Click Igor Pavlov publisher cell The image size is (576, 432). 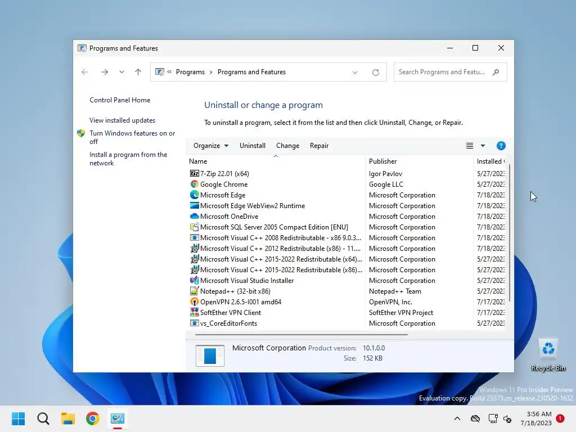coord(385,173)
